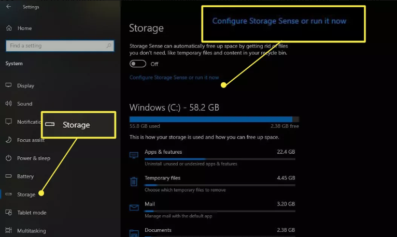Click the 22.4 GB size value
This screenshot has height=237, width=397.
click(286, 152)
